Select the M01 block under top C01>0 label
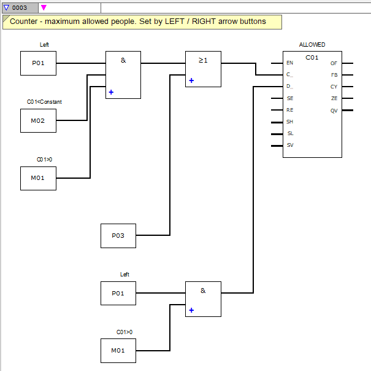 (38, 178)
